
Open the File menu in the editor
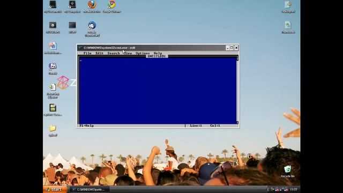point(87,53)
